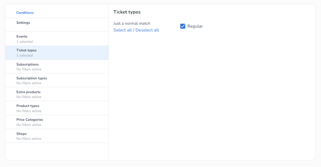Viewport: 321px width, 167px height.
Task: Click the Select all link
Action: [x=122, y=30]
